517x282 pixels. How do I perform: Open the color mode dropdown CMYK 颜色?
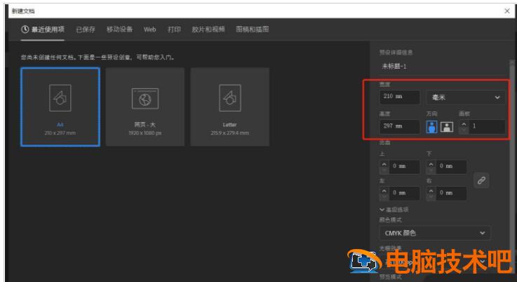click(x=434, y=233)
